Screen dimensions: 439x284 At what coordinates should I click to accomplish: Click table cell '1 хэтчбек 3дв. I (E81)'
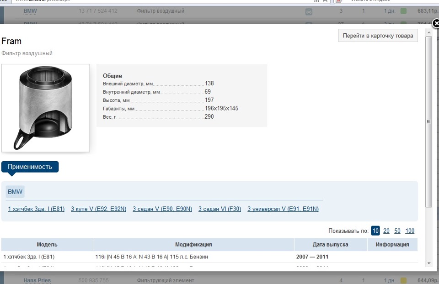click(29, 257)
